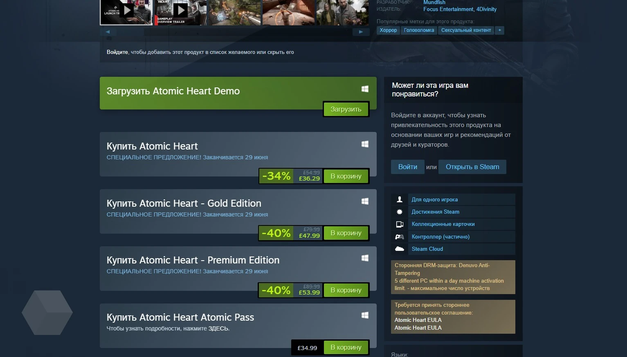Open developer Mundfish link
This screenshot has height=357, width=627.
[434, 2]
